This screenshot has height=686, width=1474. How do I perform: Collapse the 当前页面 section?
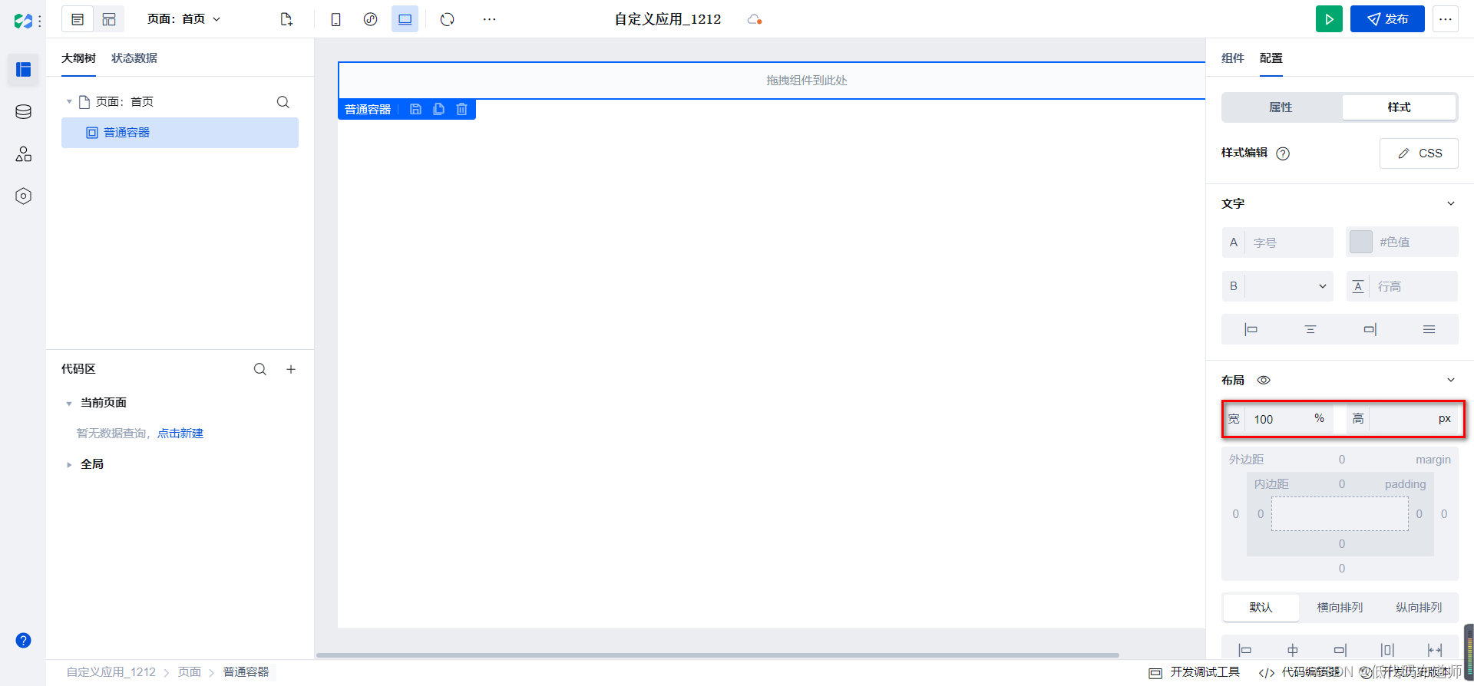point(69,403)
